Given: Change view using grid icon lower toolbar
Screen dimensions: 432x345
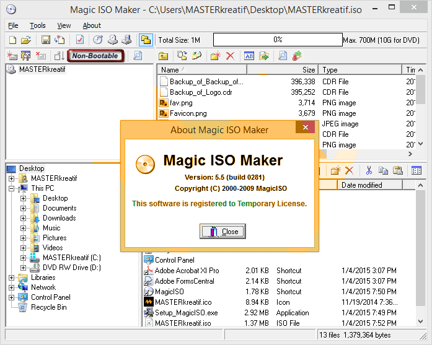Looking at the screenshot, I should 417,170.
